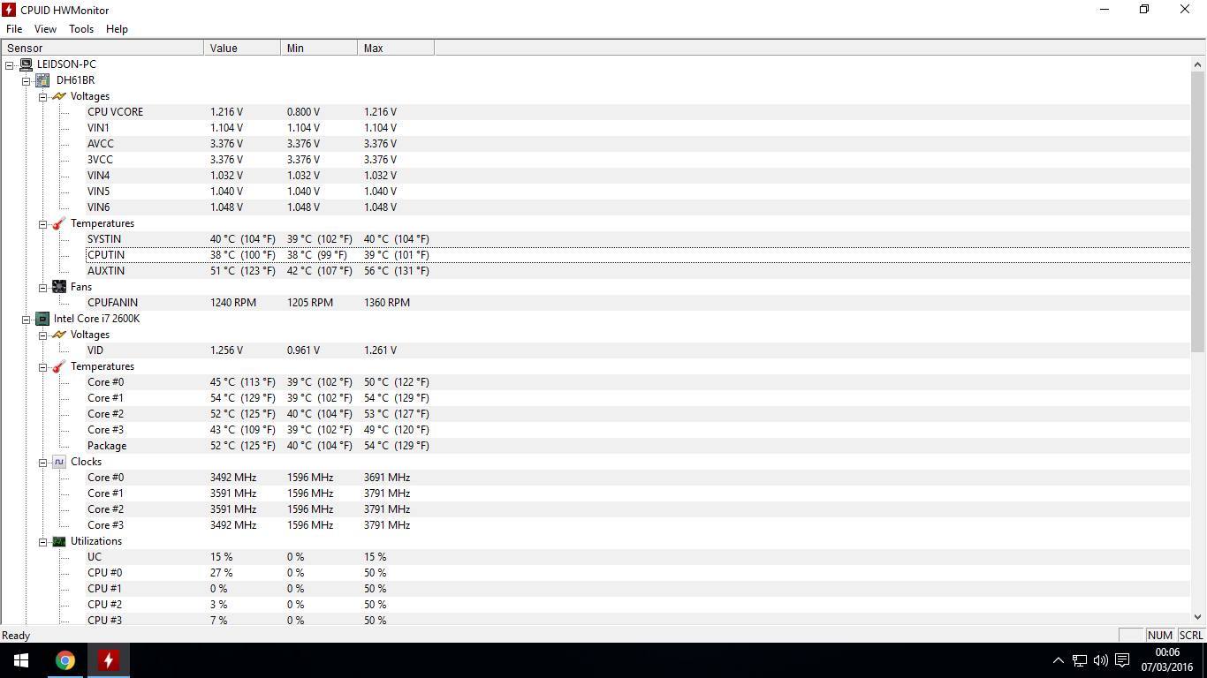The image size is (1207, 678).
Task: Collapse the Clocks group
Action: point(42,462)
